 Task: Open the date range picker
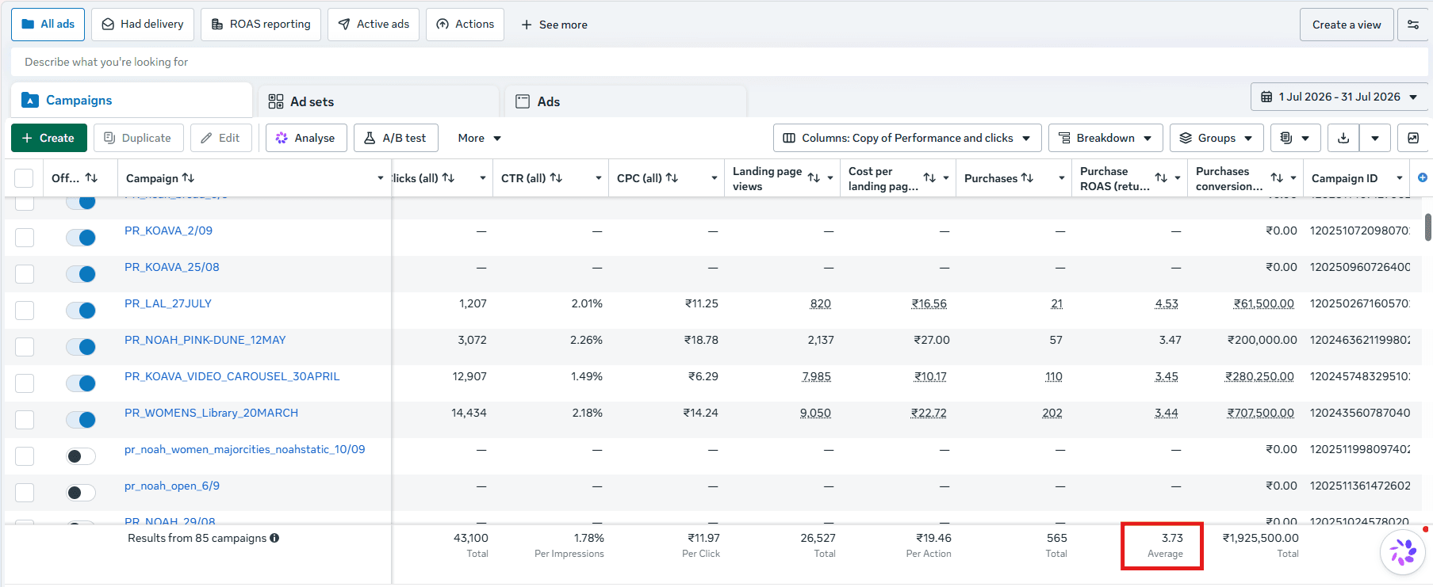1339,97
